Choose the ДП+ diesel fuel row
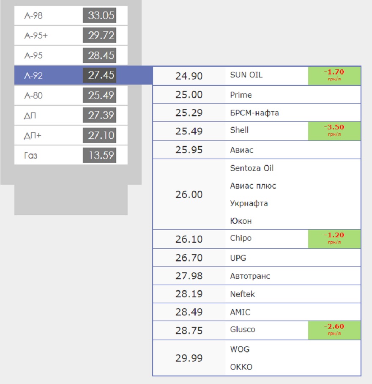 71,135
